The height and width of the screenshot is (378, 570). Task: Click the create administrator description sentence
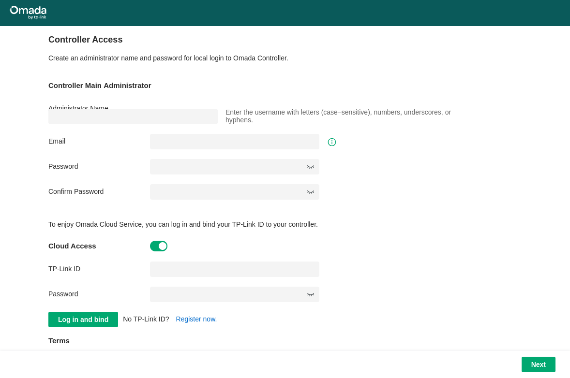[x=168, y=58]
